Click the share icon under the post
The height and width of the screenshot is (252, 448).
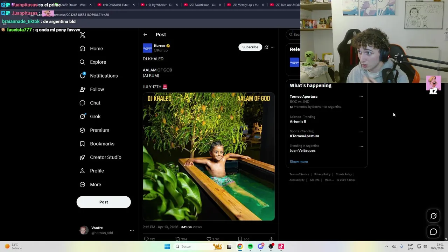tap(271, 239)
